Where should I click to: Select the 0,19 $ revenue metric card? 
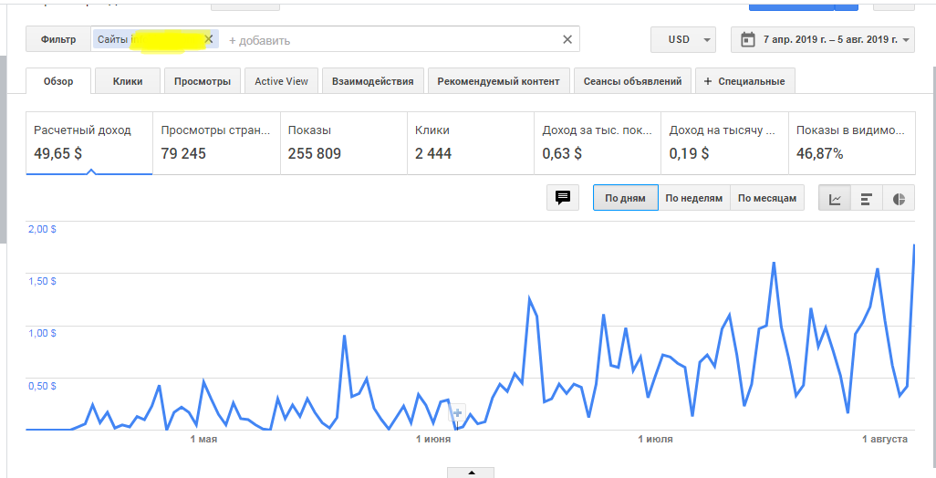click(724, 143)
